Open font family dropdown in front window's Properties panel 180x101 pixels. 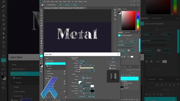point(134,45)
